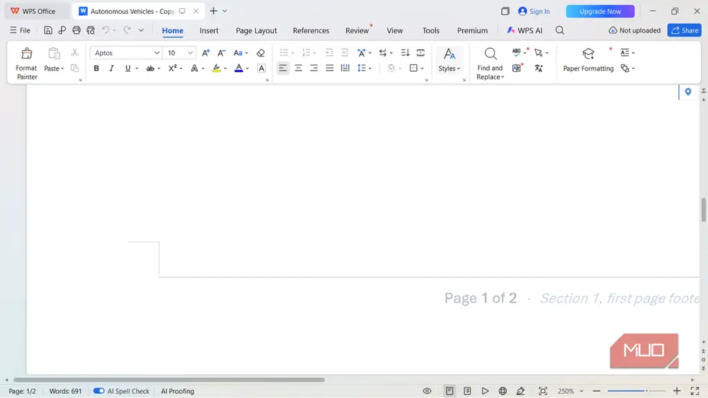Click the Sign In link
Screen dimensions: 708x398
[x=534, y=11]
